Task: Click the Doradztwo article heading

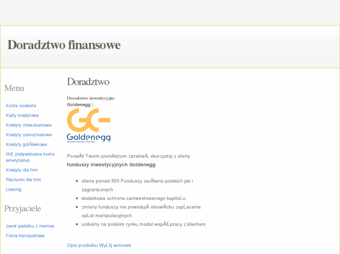Action: tap(88, 82)
